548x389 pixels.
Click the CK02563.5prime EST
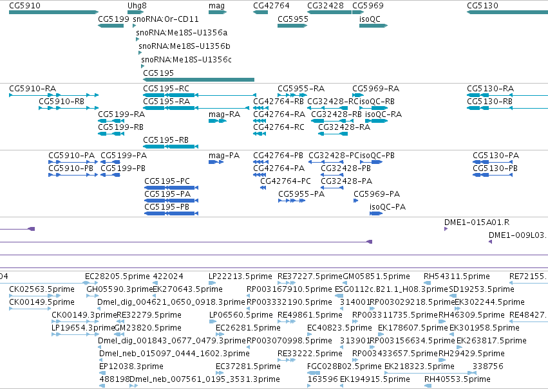35,296
